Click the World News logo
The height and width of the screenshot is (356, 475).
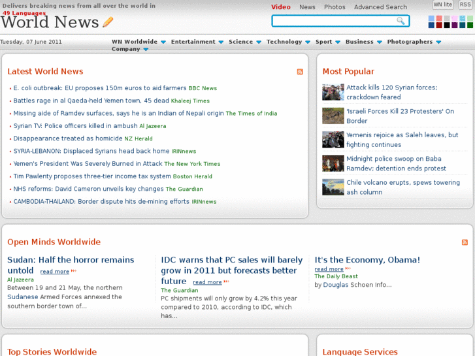50,22
